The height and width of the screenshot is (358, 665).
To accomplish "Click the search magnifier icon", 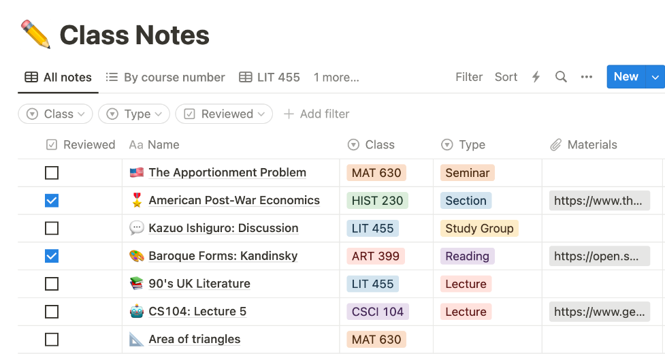I will [561, 77].
